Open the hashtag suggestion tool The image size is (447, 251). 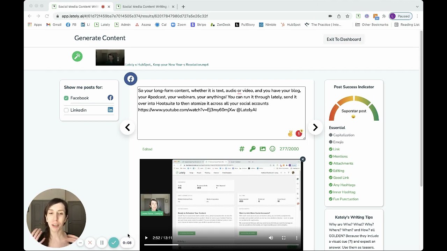(242, 149)
